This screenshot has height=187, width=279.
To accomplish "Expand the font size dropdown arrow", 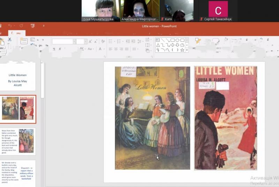I will [x=86, y=42].
